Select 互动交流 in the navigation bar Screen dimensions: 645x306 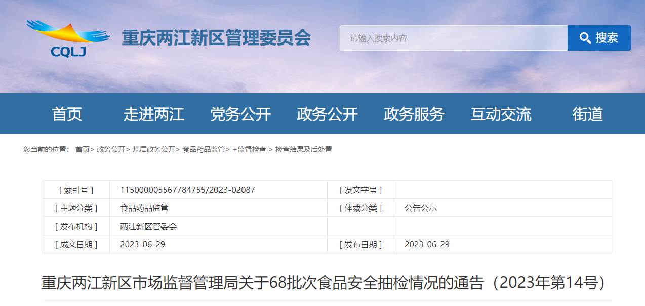click(x=501, y=114)
